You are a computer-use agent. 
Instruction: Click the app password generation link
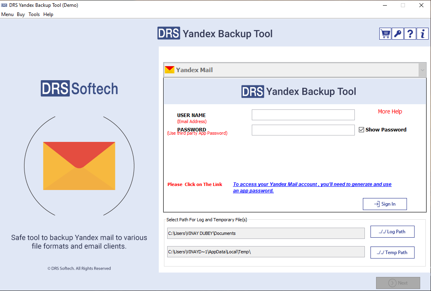coord(312,187)
